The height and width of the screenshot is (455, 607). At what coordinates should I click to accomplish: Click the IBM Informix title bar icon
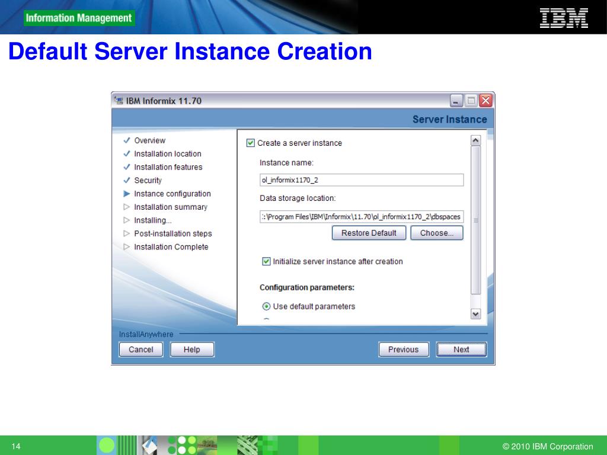pos(119,101)
